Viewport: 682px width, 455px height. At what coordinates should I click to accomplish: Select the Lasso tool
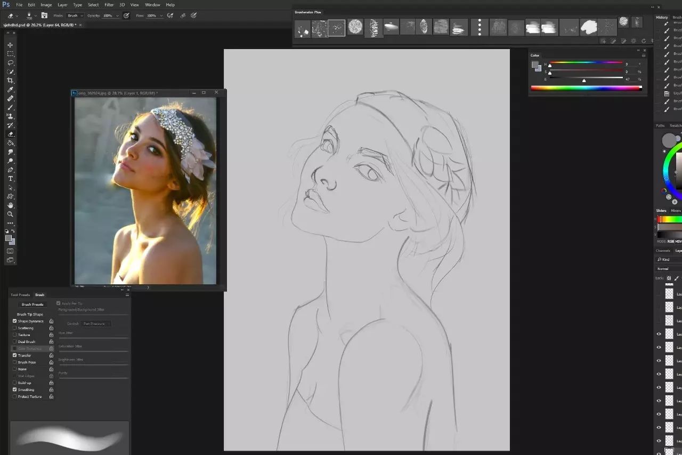10,63
